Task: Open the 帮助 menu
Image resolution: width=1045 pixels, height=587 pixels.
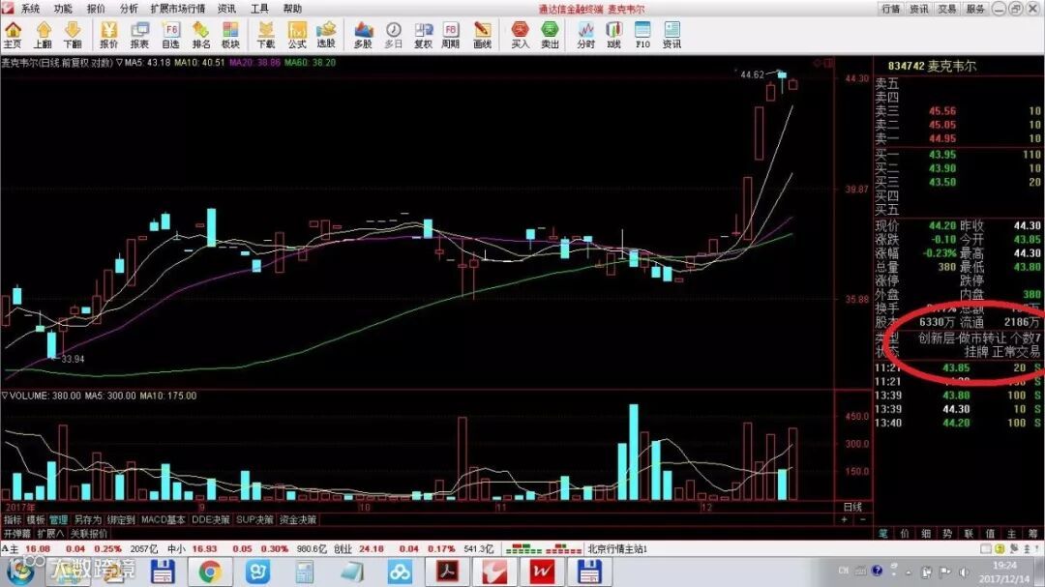Action: [x=292, y=9]
